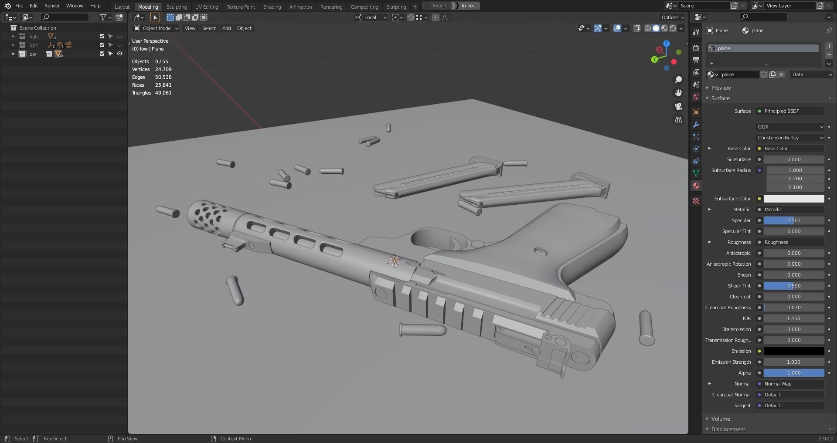The width and height of the screenshot is (837, 443).
Task: Open the Output properties tab
Action: pyautogui.click(x=696, y=60)
